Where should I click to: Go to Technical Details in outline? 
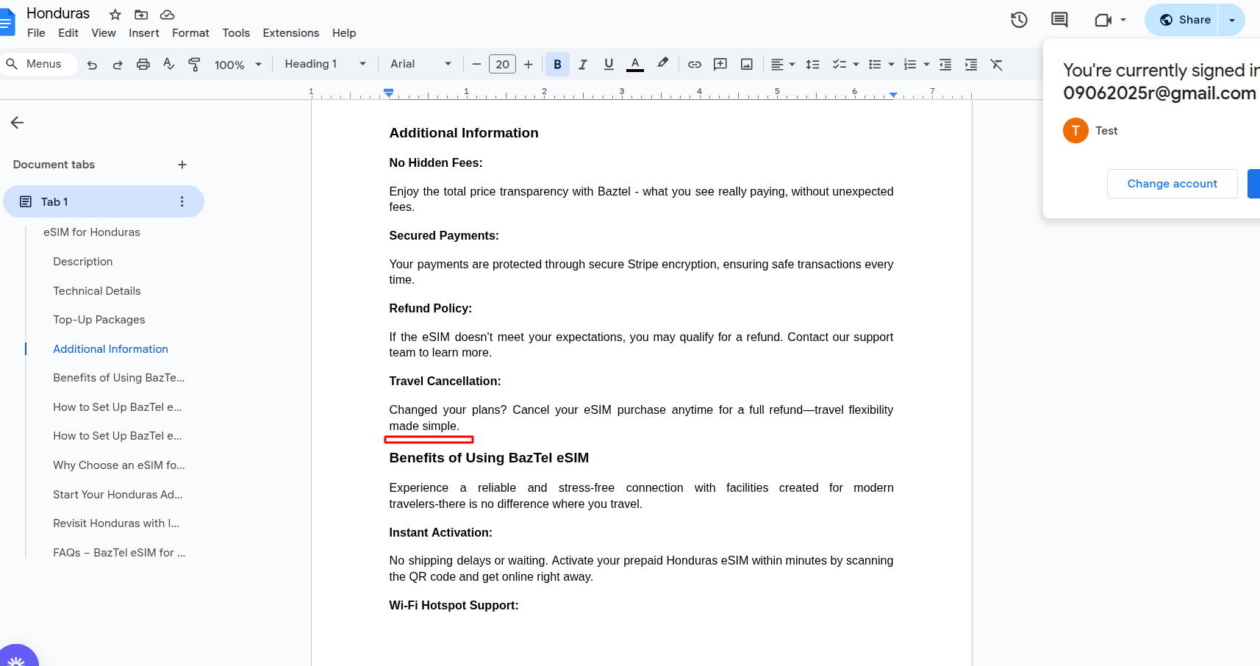[x=96, y=291]
